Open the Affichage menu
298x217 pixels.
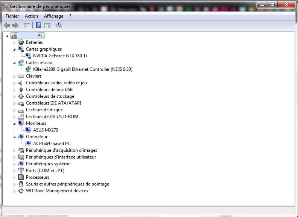pyautogui.click(x=53, y=16)
